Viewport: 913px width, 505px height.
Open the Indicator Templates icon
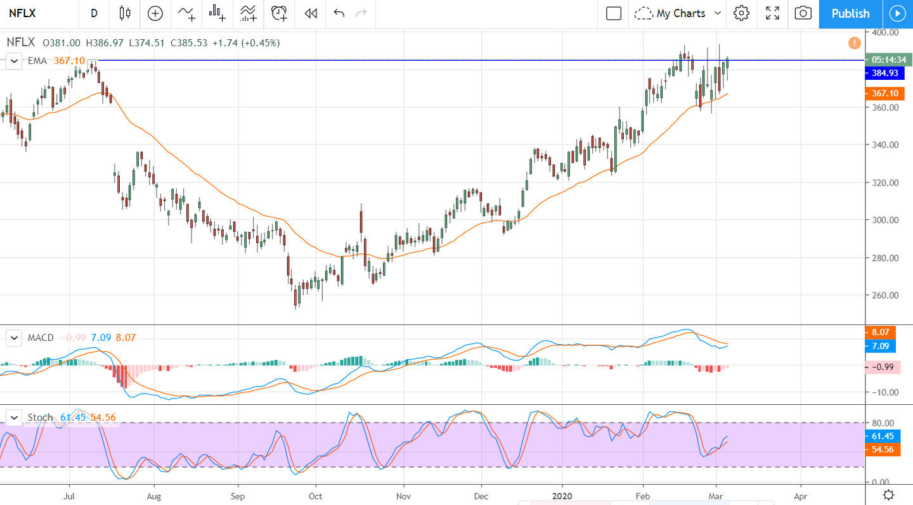click(248, 13)
